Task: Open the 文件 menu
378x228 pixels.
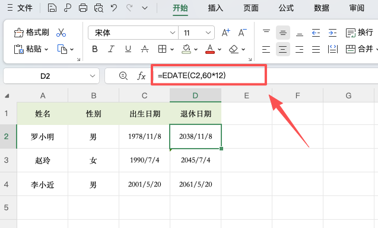Action: pos(20,8)
